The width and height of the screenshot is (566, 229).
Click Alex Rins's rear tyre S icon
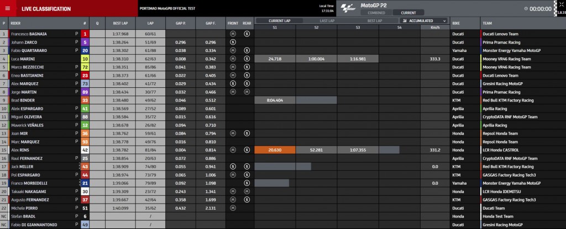point(247,150)
